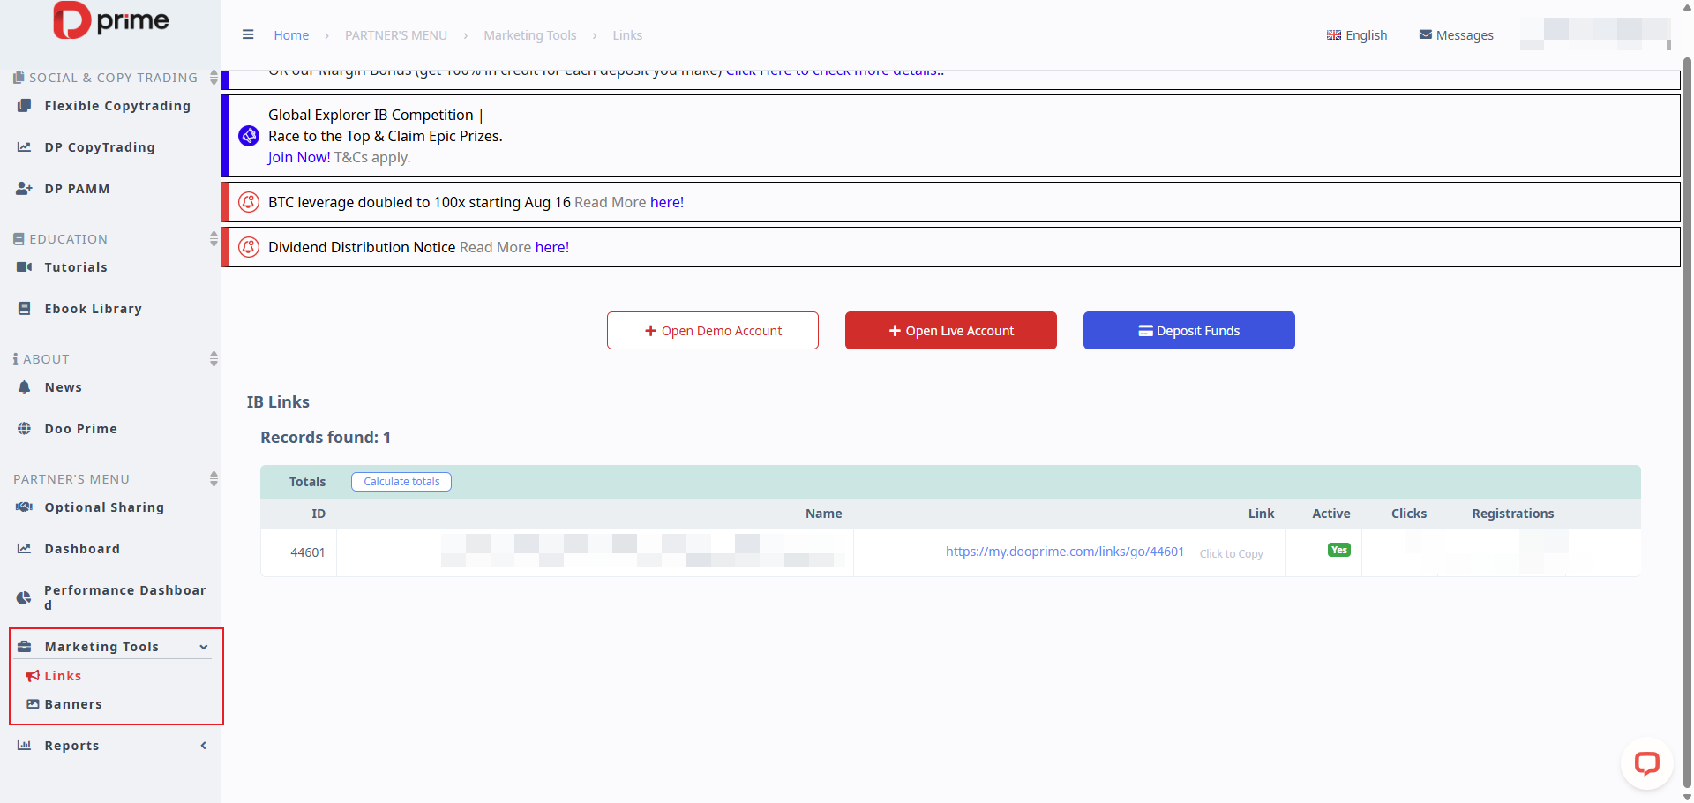Click the Banners image icon

click(33, 704)
